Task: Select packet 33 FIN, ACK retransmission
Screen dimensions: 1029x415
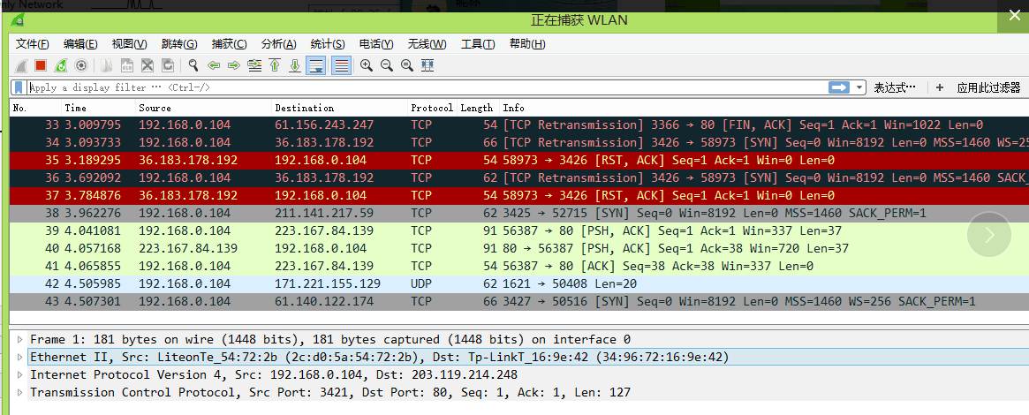Action: click(x=519, y=124)
